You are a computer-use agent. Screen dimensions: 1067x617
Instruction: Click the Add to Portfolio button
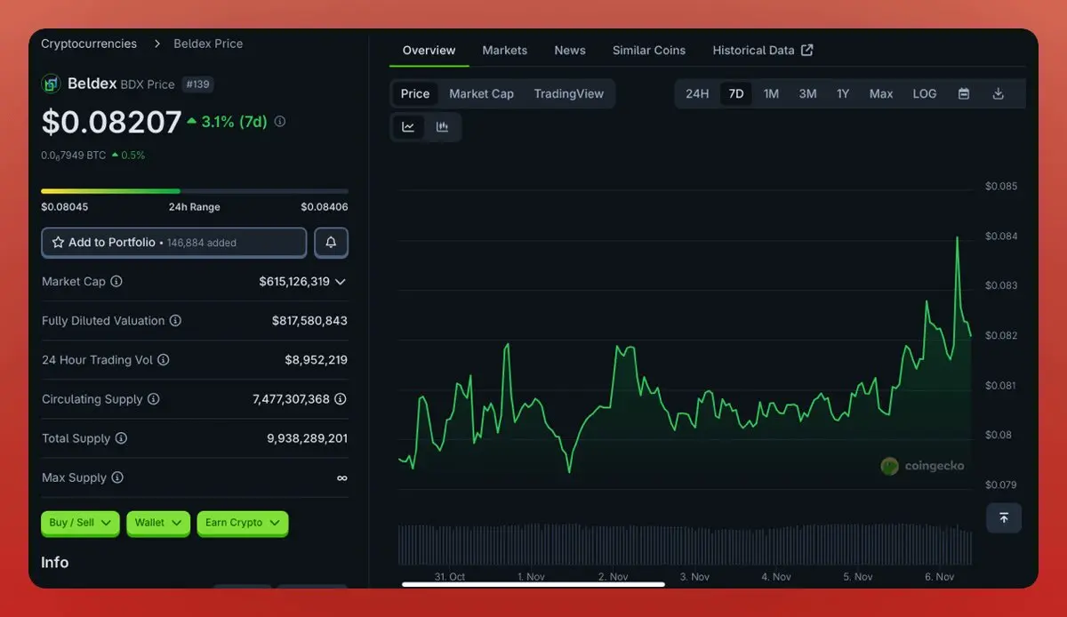tap(173, 242)
